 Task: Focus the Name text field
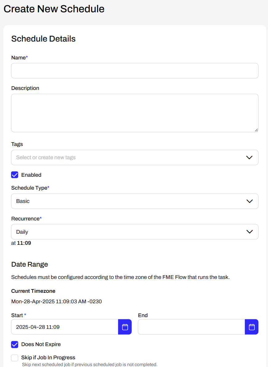click(x=135, y=71)
